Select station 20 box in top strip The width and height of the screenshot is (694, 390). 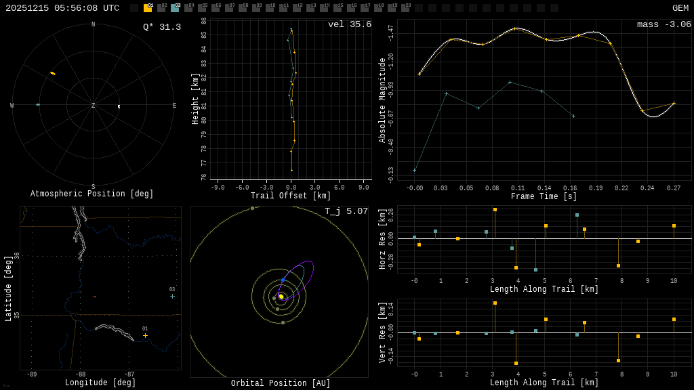coord(405,7)
